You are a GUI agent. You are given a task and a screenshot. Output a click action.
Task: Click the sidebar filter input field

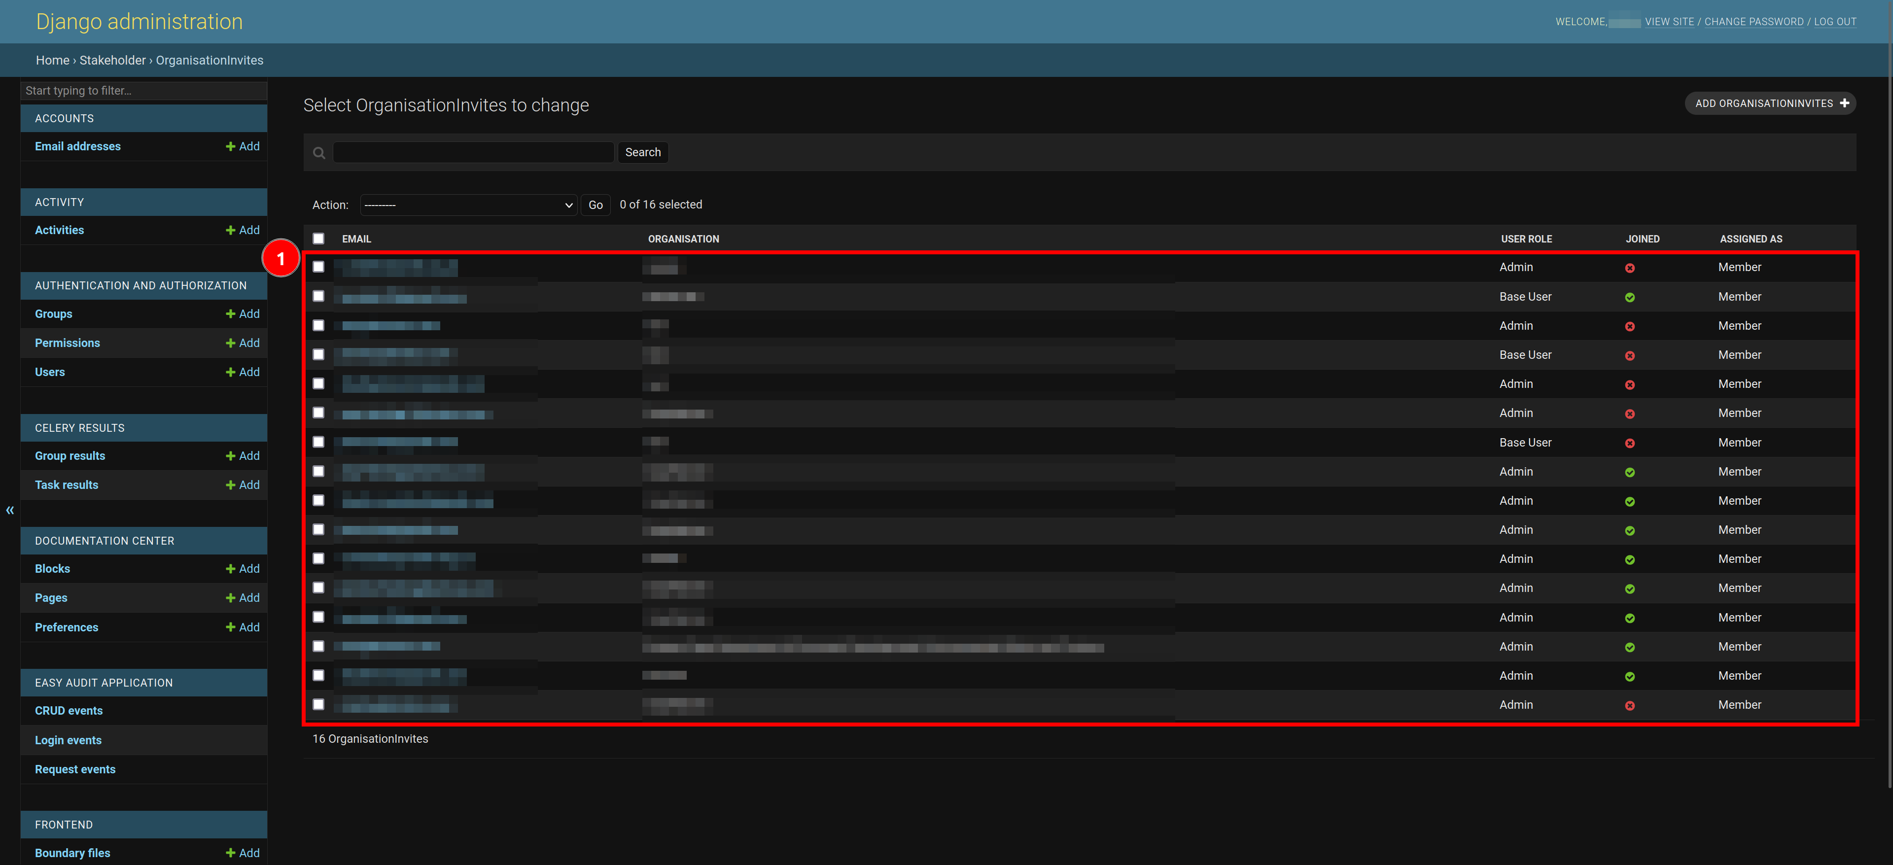tap(144, 90)
